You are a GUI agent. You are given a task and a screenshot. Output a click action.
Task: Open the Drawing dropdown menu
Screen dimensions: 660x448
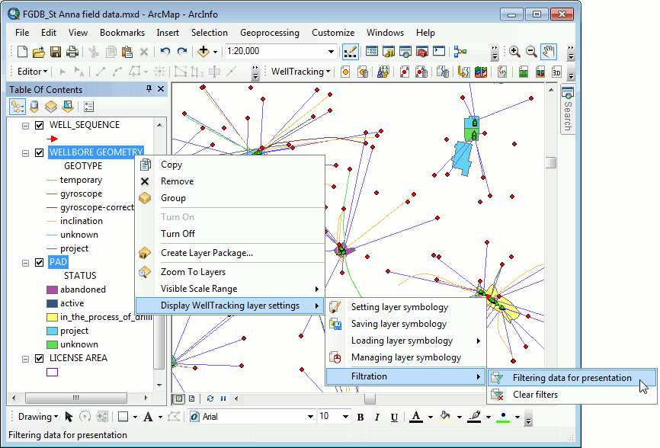(38, 417)
